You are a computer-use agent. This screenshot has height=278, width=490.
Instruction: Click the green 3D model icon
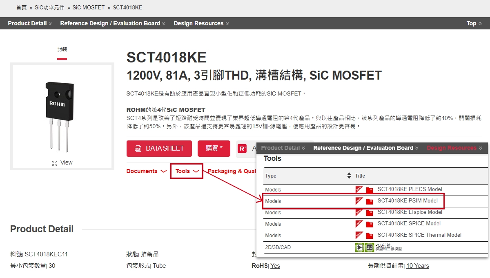[x=369, y=247]
